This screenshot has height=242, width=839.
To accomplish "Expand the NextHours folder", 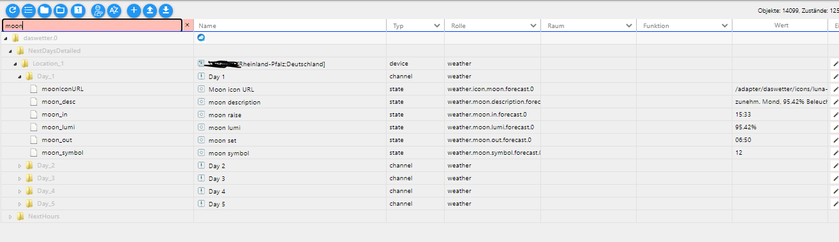I will [11, 217].
